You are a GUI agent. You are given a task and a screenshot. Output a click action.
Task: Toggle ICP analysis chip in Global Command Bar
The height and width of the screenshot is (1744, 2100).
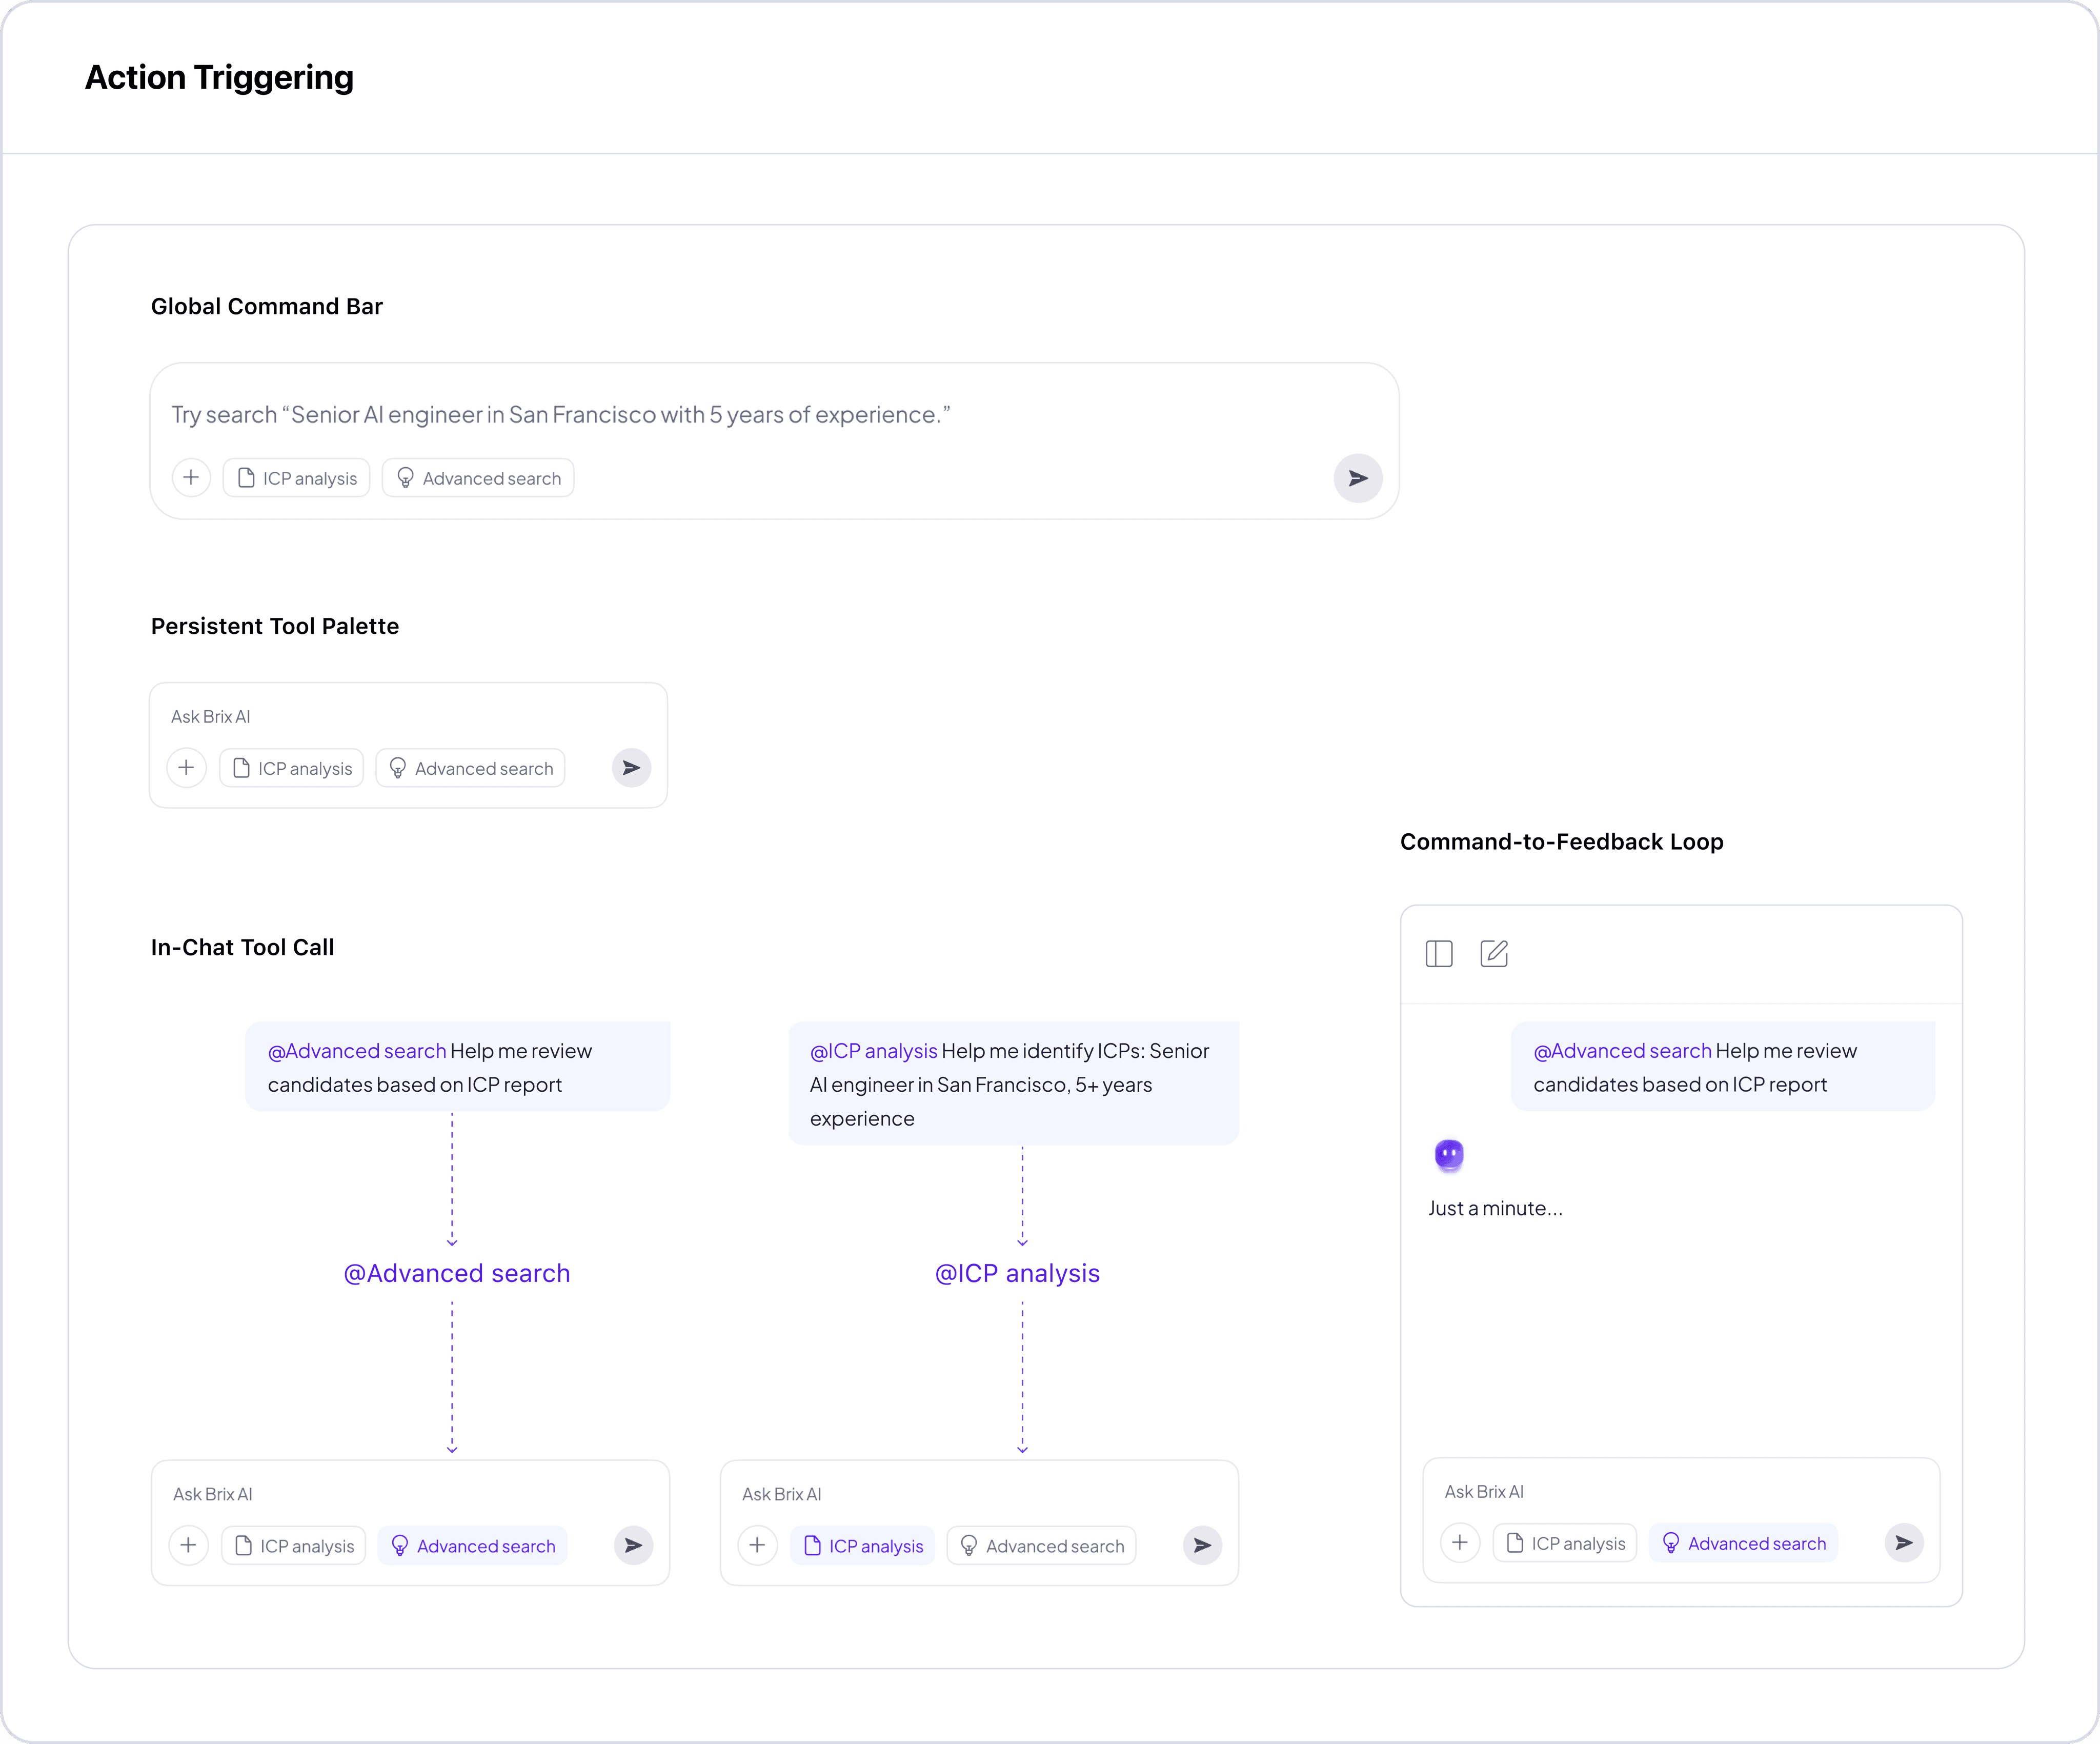click(x=297, y=478)
